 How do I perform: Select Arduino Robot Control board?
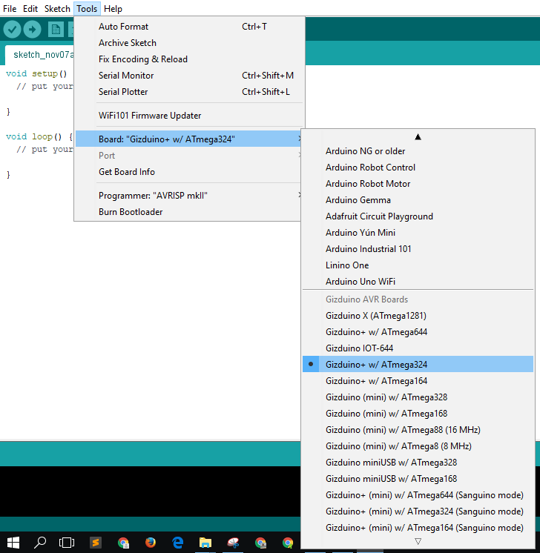(x=418, y=168)
